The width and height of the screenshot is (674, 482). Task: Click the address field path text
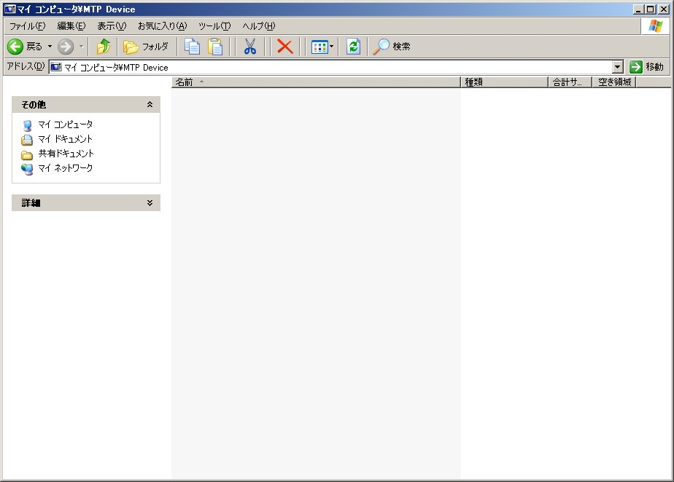[x=116, y=68]
